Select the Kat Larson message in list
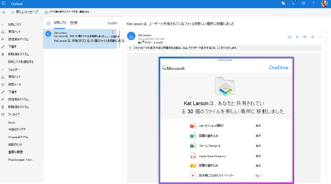The width and height of the screenshot is (331, 184). tap(80, 39)
